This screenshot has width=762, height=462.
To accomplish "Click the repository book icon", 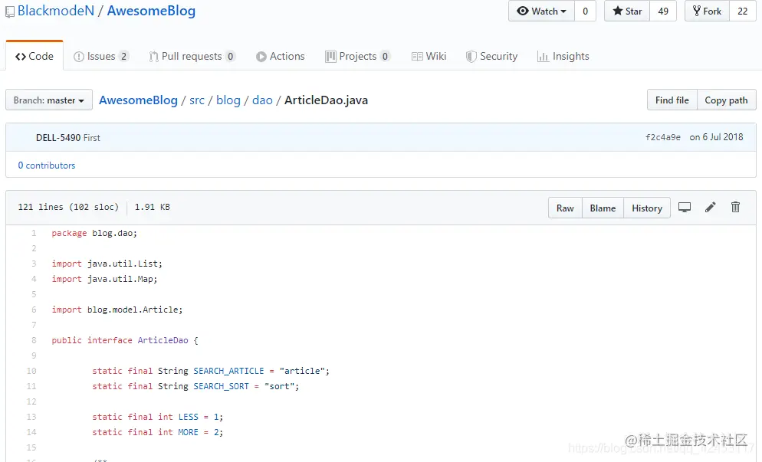I will (x=10, y=12).
